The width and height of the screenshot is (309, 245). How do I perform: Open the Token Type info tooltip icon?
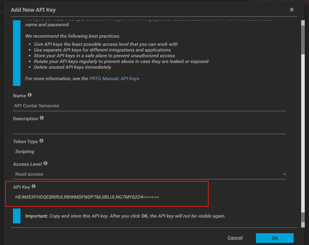41,141
